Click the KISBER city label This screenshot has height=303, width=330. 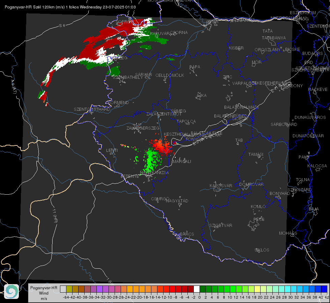coord(236,48)
